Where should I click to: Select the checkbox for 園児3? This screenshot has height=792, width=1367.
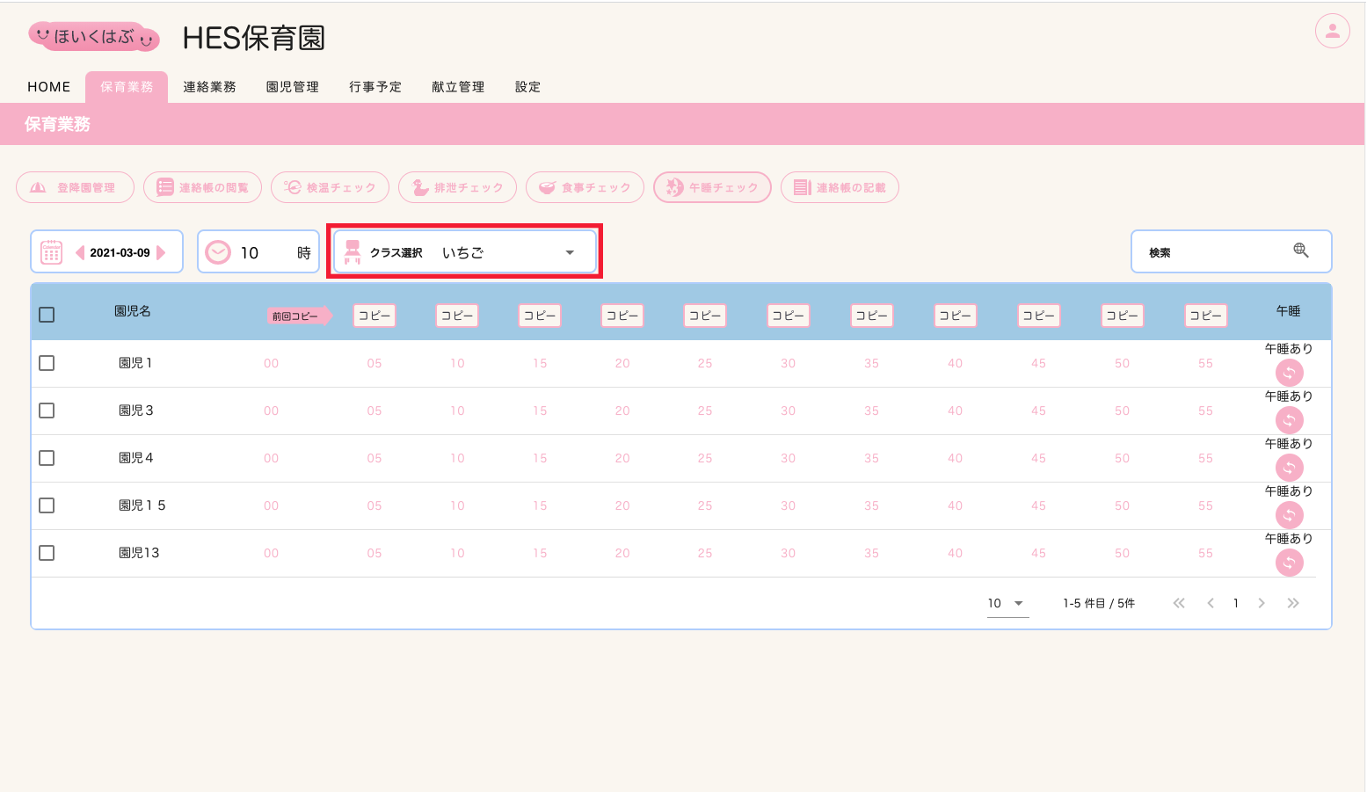(x=47, y=411)
